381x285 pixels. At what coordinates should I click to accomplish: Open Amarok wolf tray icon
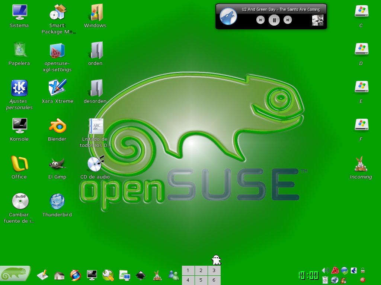tap(334, 280)
